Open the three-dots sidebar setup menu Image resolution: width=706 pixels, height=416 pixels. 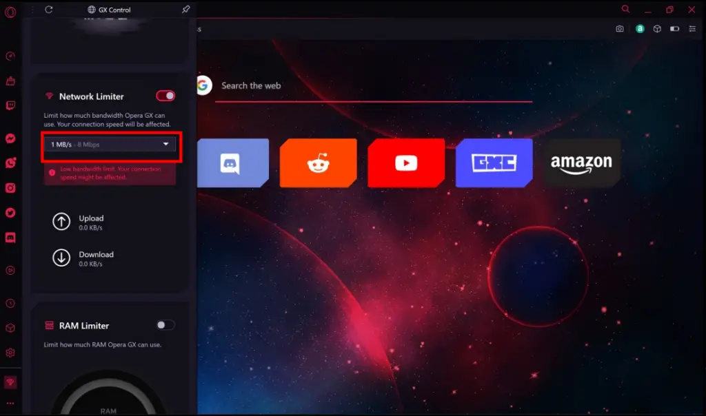pyautogui.click(x=10, y=404)
